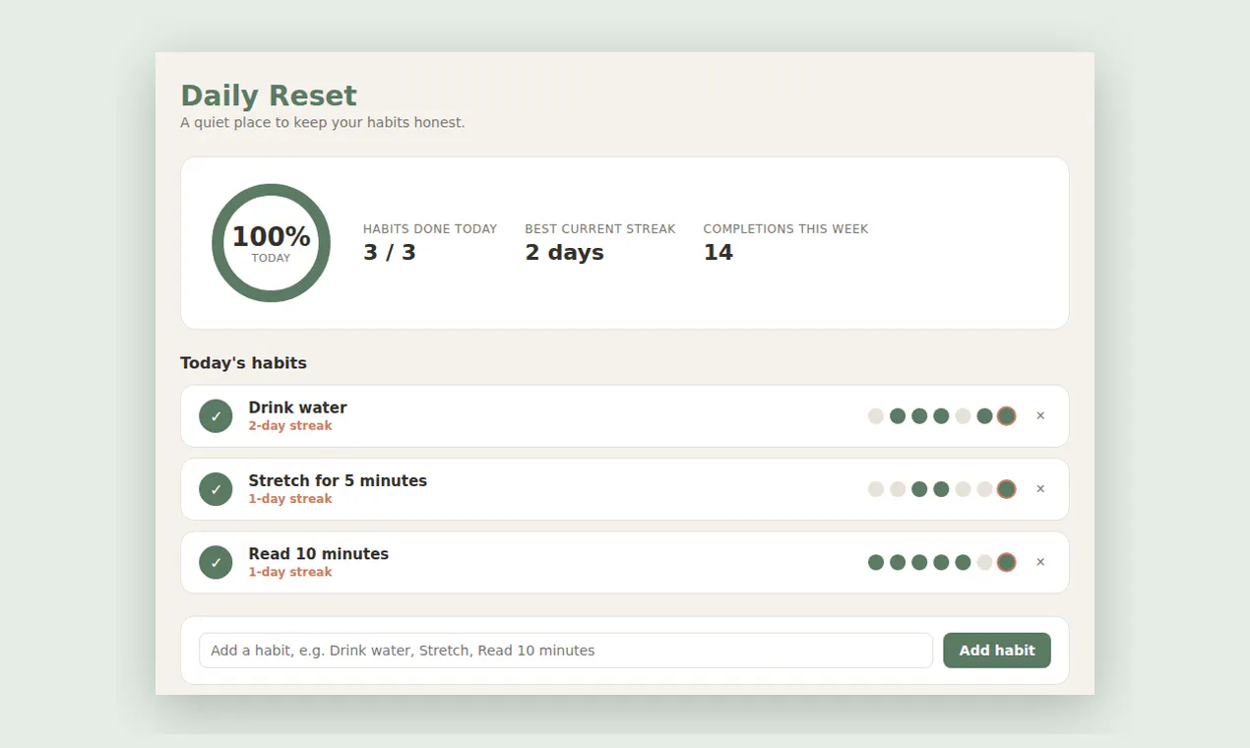Image resolution: width=1250 pixels, height=748 pixels.
Task: Focus the Add a habit input field
Action: click(566, 651)
